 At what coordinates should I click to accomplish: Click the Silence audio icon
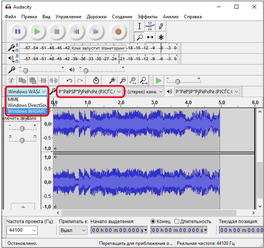54,80
